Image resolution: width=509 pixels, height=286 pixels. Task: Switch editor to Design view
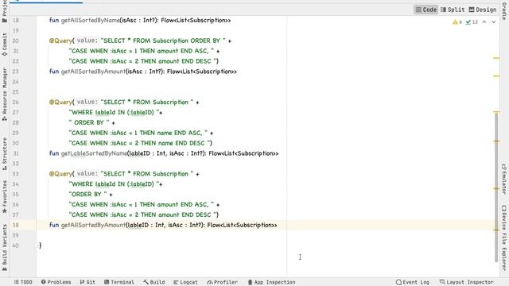pyautogui.click(x=483, y=10)
